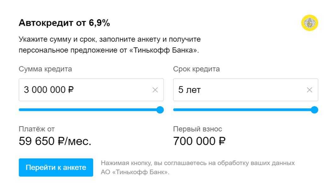
Task: Click the middle of the term slider track
Action: coord(244,110)
